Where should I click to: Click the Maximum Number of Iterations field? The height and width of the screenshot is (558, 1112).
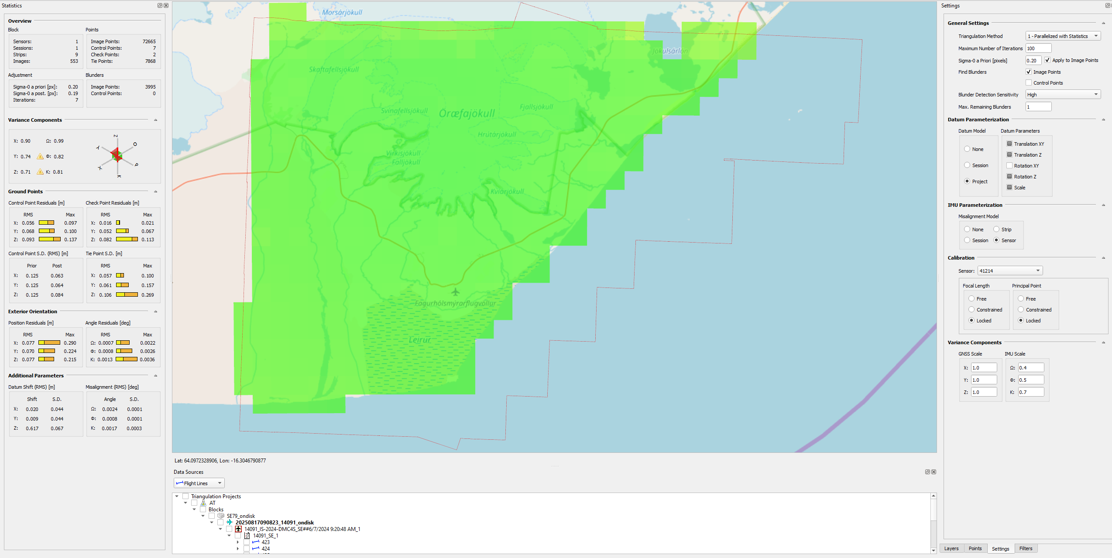[x=1038, y=48]
